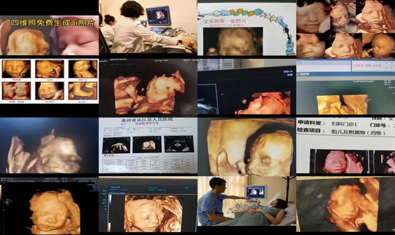Open the dark-screen orange 3D fetus thumbnail in the second row

148,88
